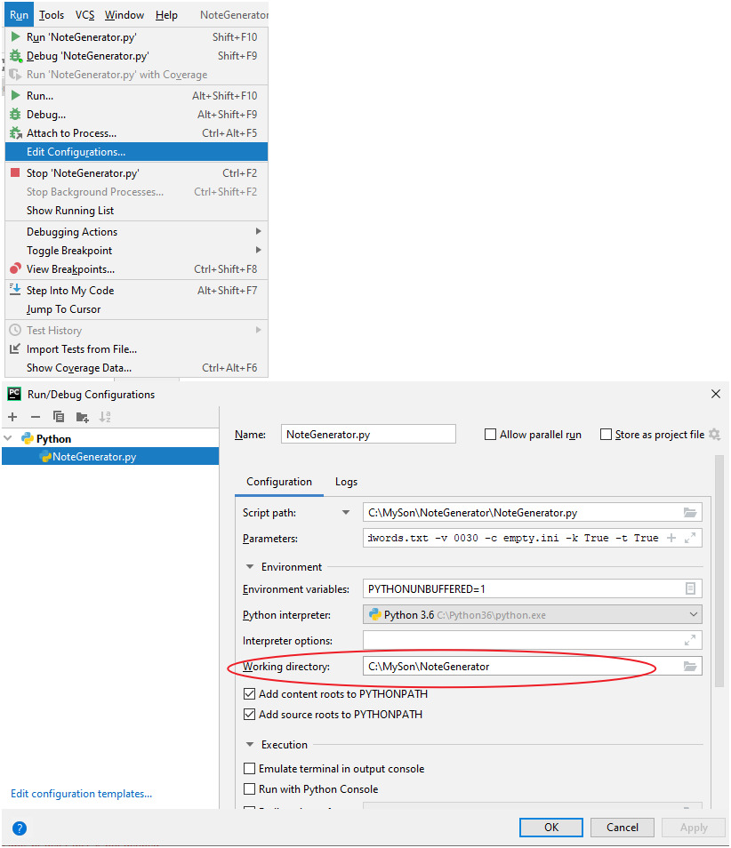
Task: Click the Apply button
Action: coord(694,828)
